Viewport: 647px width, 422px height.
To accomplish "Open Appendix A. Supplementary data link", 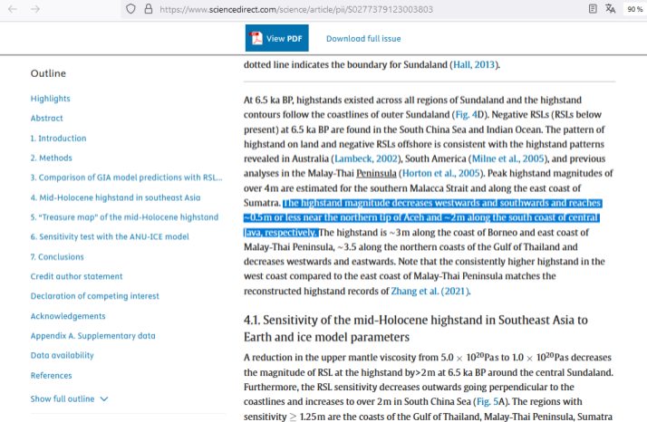I will pos(92,336).
